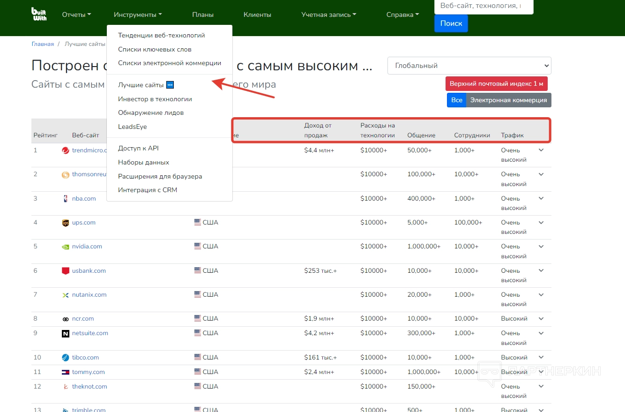Screen dimensions: 625x412
Task: Choose "Лучшие сайты" from the menu
Action: pyautogui.click(x=141, y=85)
